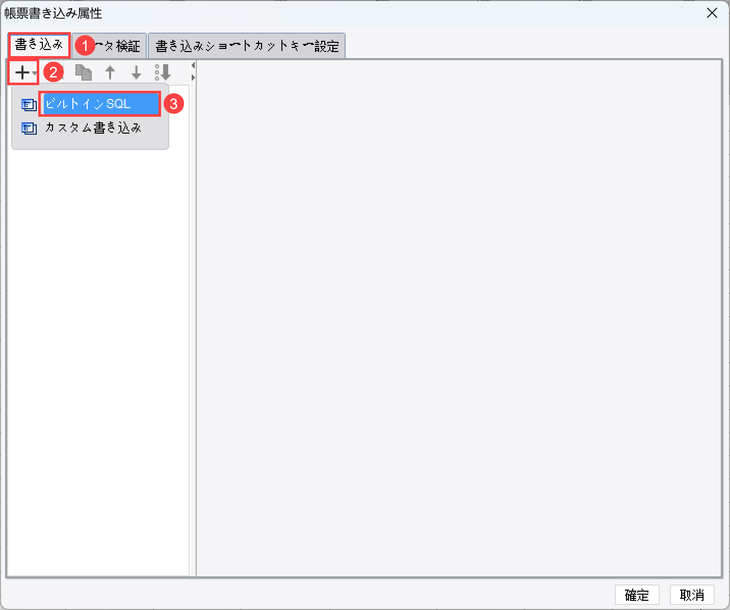Click icon beside カスタム書き込み menu entry
730x610 pixels.
point(29,128)
